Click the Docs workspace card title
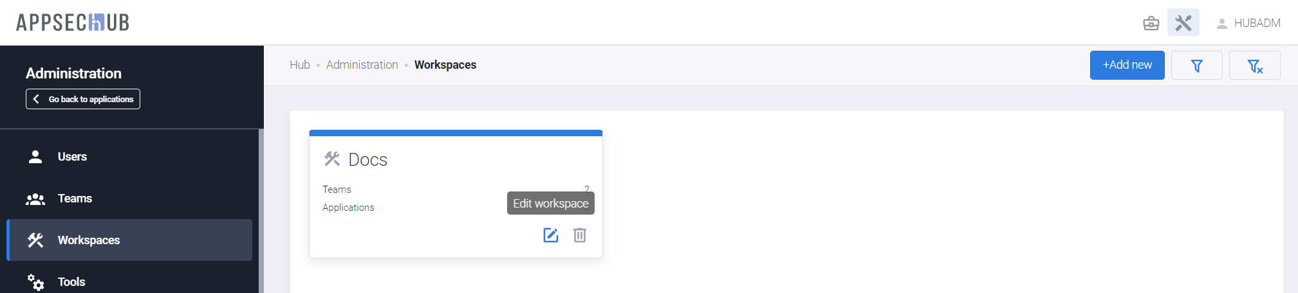The width and height of the screenshot is (1298, 293). click(x=367, y=159)
